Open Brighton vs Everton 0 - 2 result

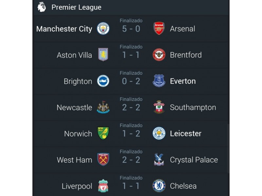tap(131, 81)
